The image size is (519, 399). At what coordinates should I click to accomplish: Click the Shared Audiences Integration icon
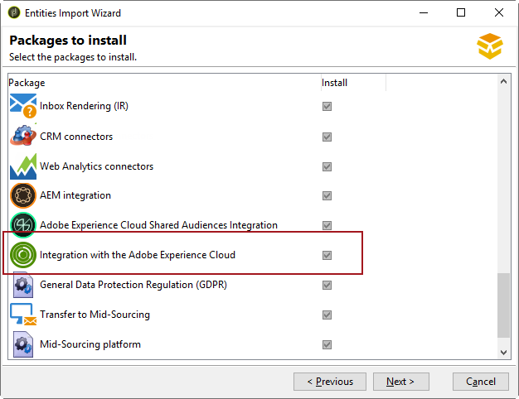(x=23, y=225)
